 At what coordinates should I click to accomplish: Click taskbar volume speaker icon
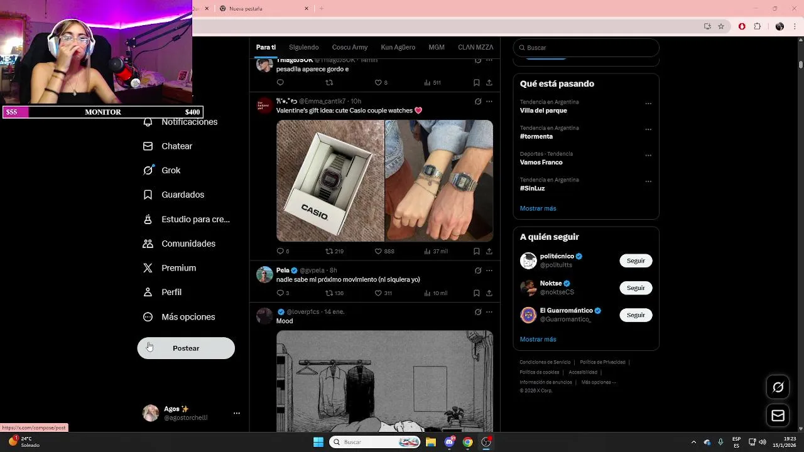762,442
